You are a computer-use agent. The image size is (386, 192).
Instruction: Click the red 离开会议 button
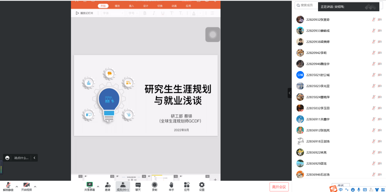coord(279,187)
